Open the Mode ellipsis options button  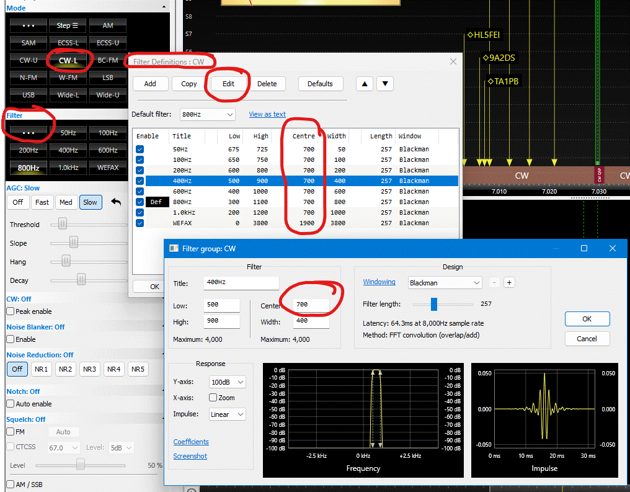(x=28, y=25)
